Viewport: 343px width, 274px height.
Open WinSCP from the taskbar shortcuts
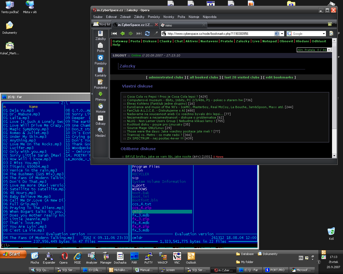coord(163,256)
